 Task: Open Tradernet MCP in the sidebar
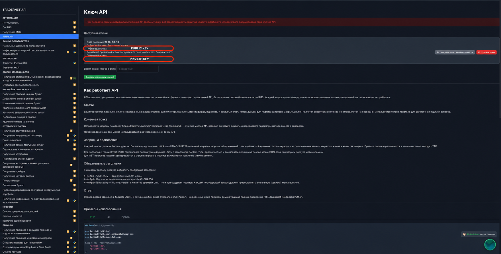[x=11, y=68]
